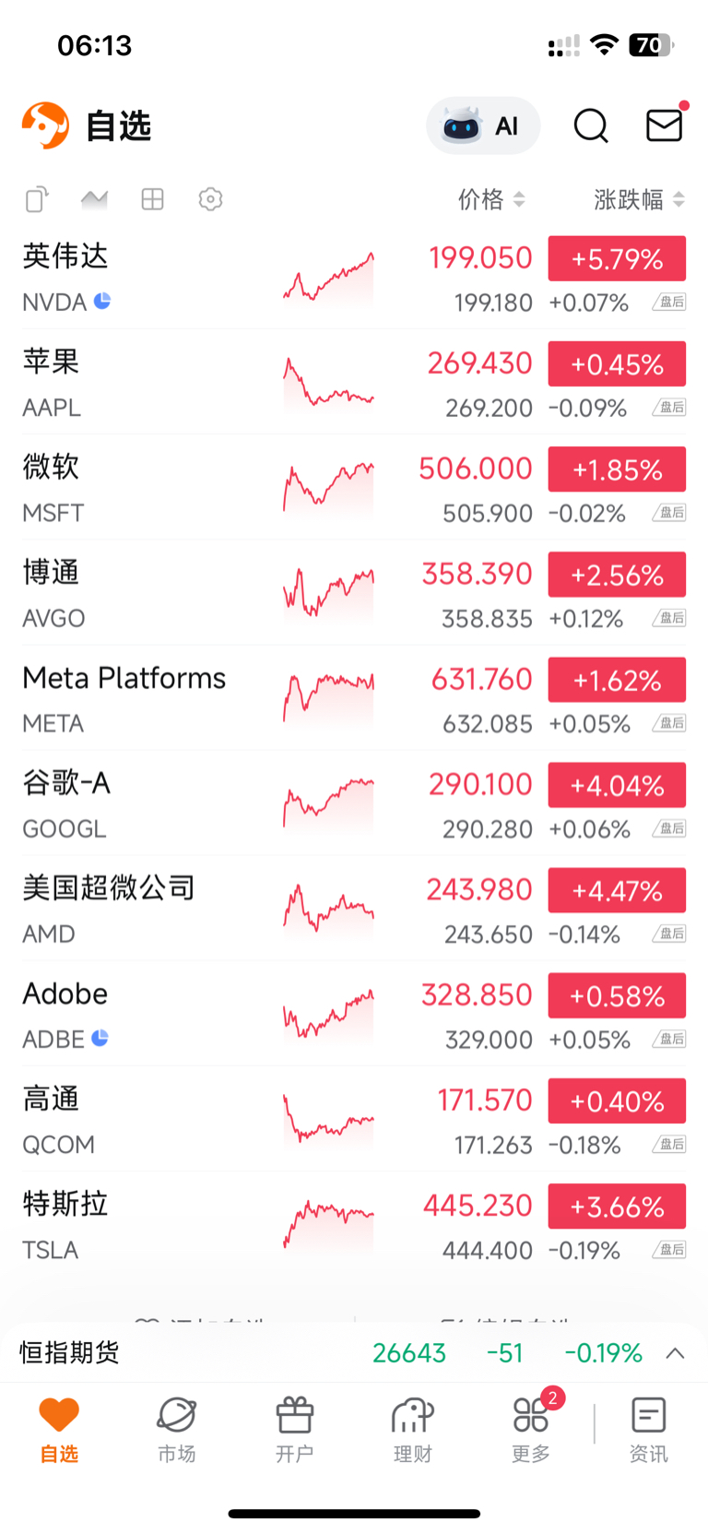Tap the copy/portfolio layout icon
708x1534 pixels.
pyautogui.click(x=37, y=199)
